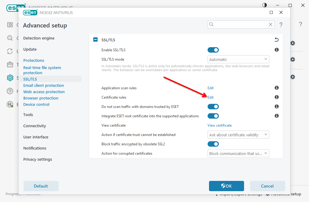Click second gear icon in main window
309x202 pixels.
(x=293, y=59)
